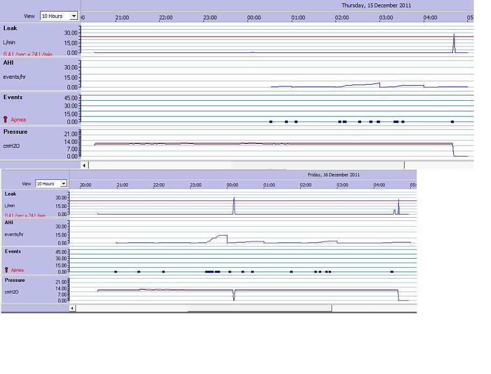
Task: Click the Leak label in the upper chart
Action: click(10, 28)
